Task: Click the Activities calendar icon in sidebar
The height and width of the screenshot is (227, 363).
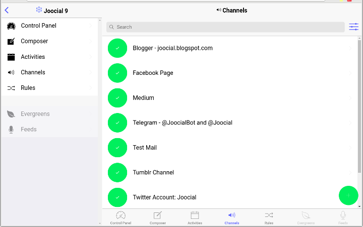Action: tap(11, 57)
